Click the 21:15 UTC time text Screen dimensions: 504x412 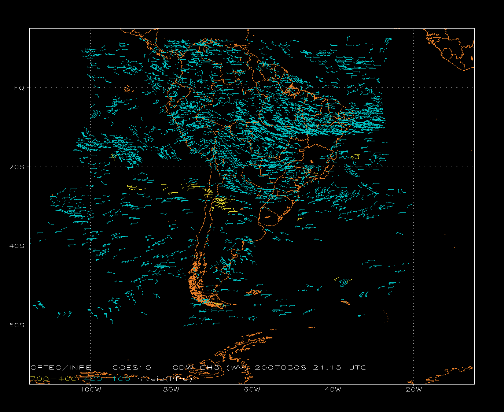[340, 368]
